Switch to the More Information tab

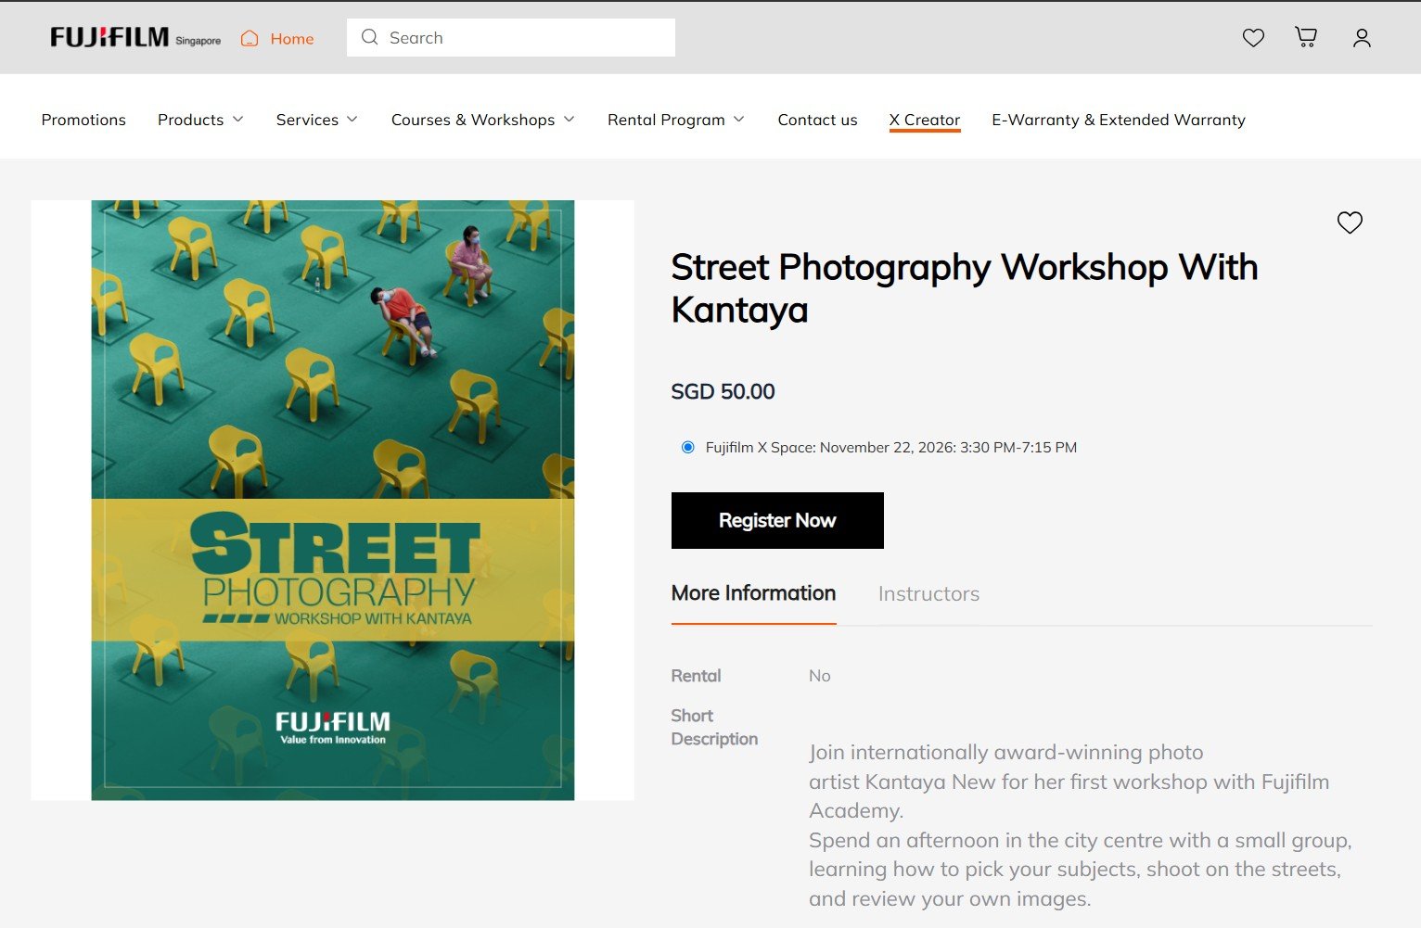(753, 593)
